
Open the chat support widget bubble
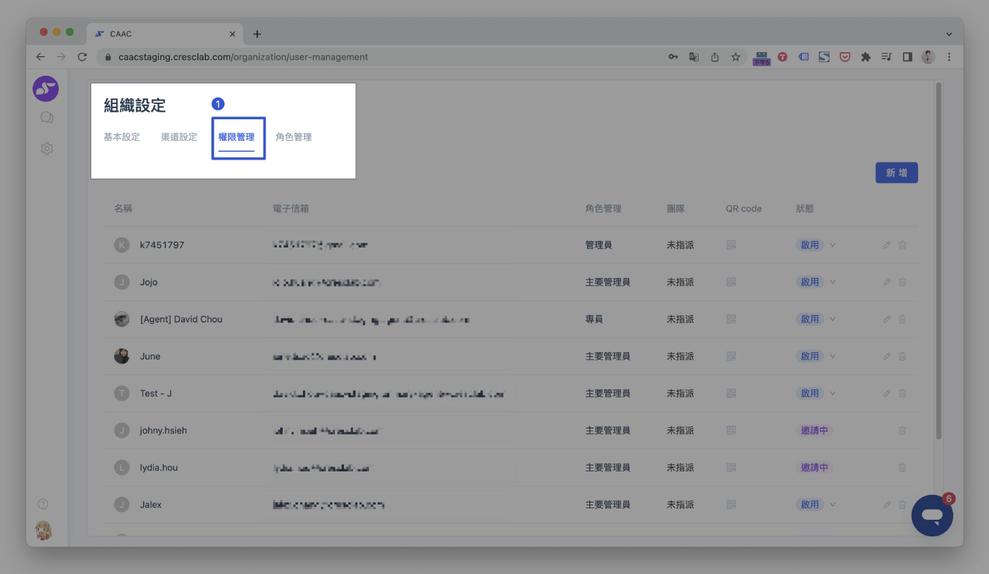pyautogui.click(x=932, y=515)
